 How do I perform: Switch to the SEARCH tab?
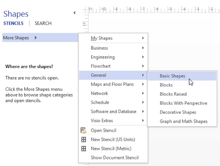[43, 23]
